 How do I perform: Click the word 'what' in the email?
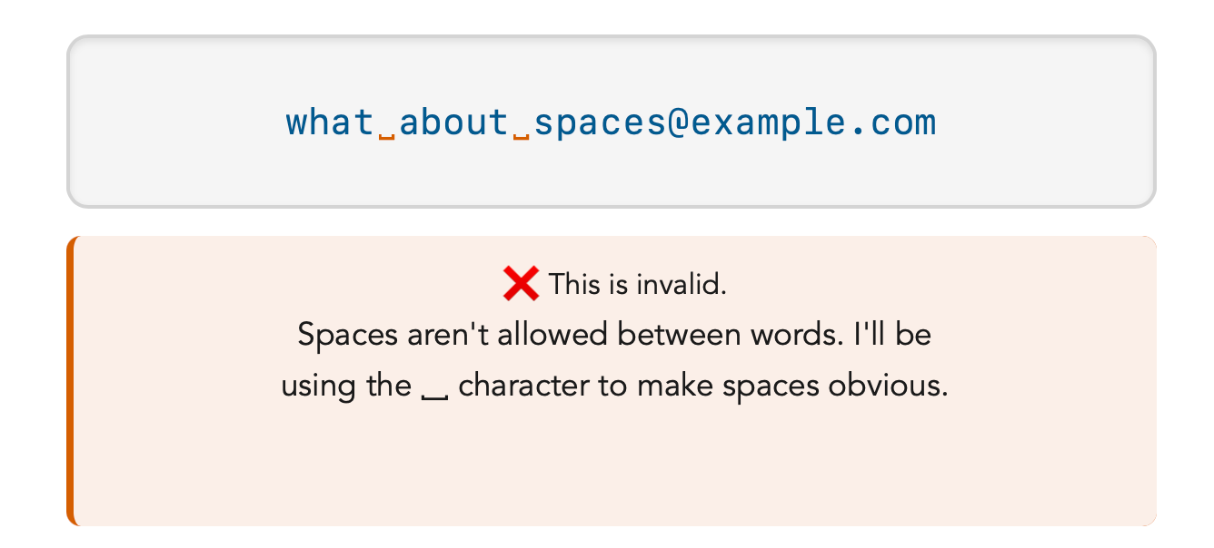pyautogui.click(x=331, y=122)
